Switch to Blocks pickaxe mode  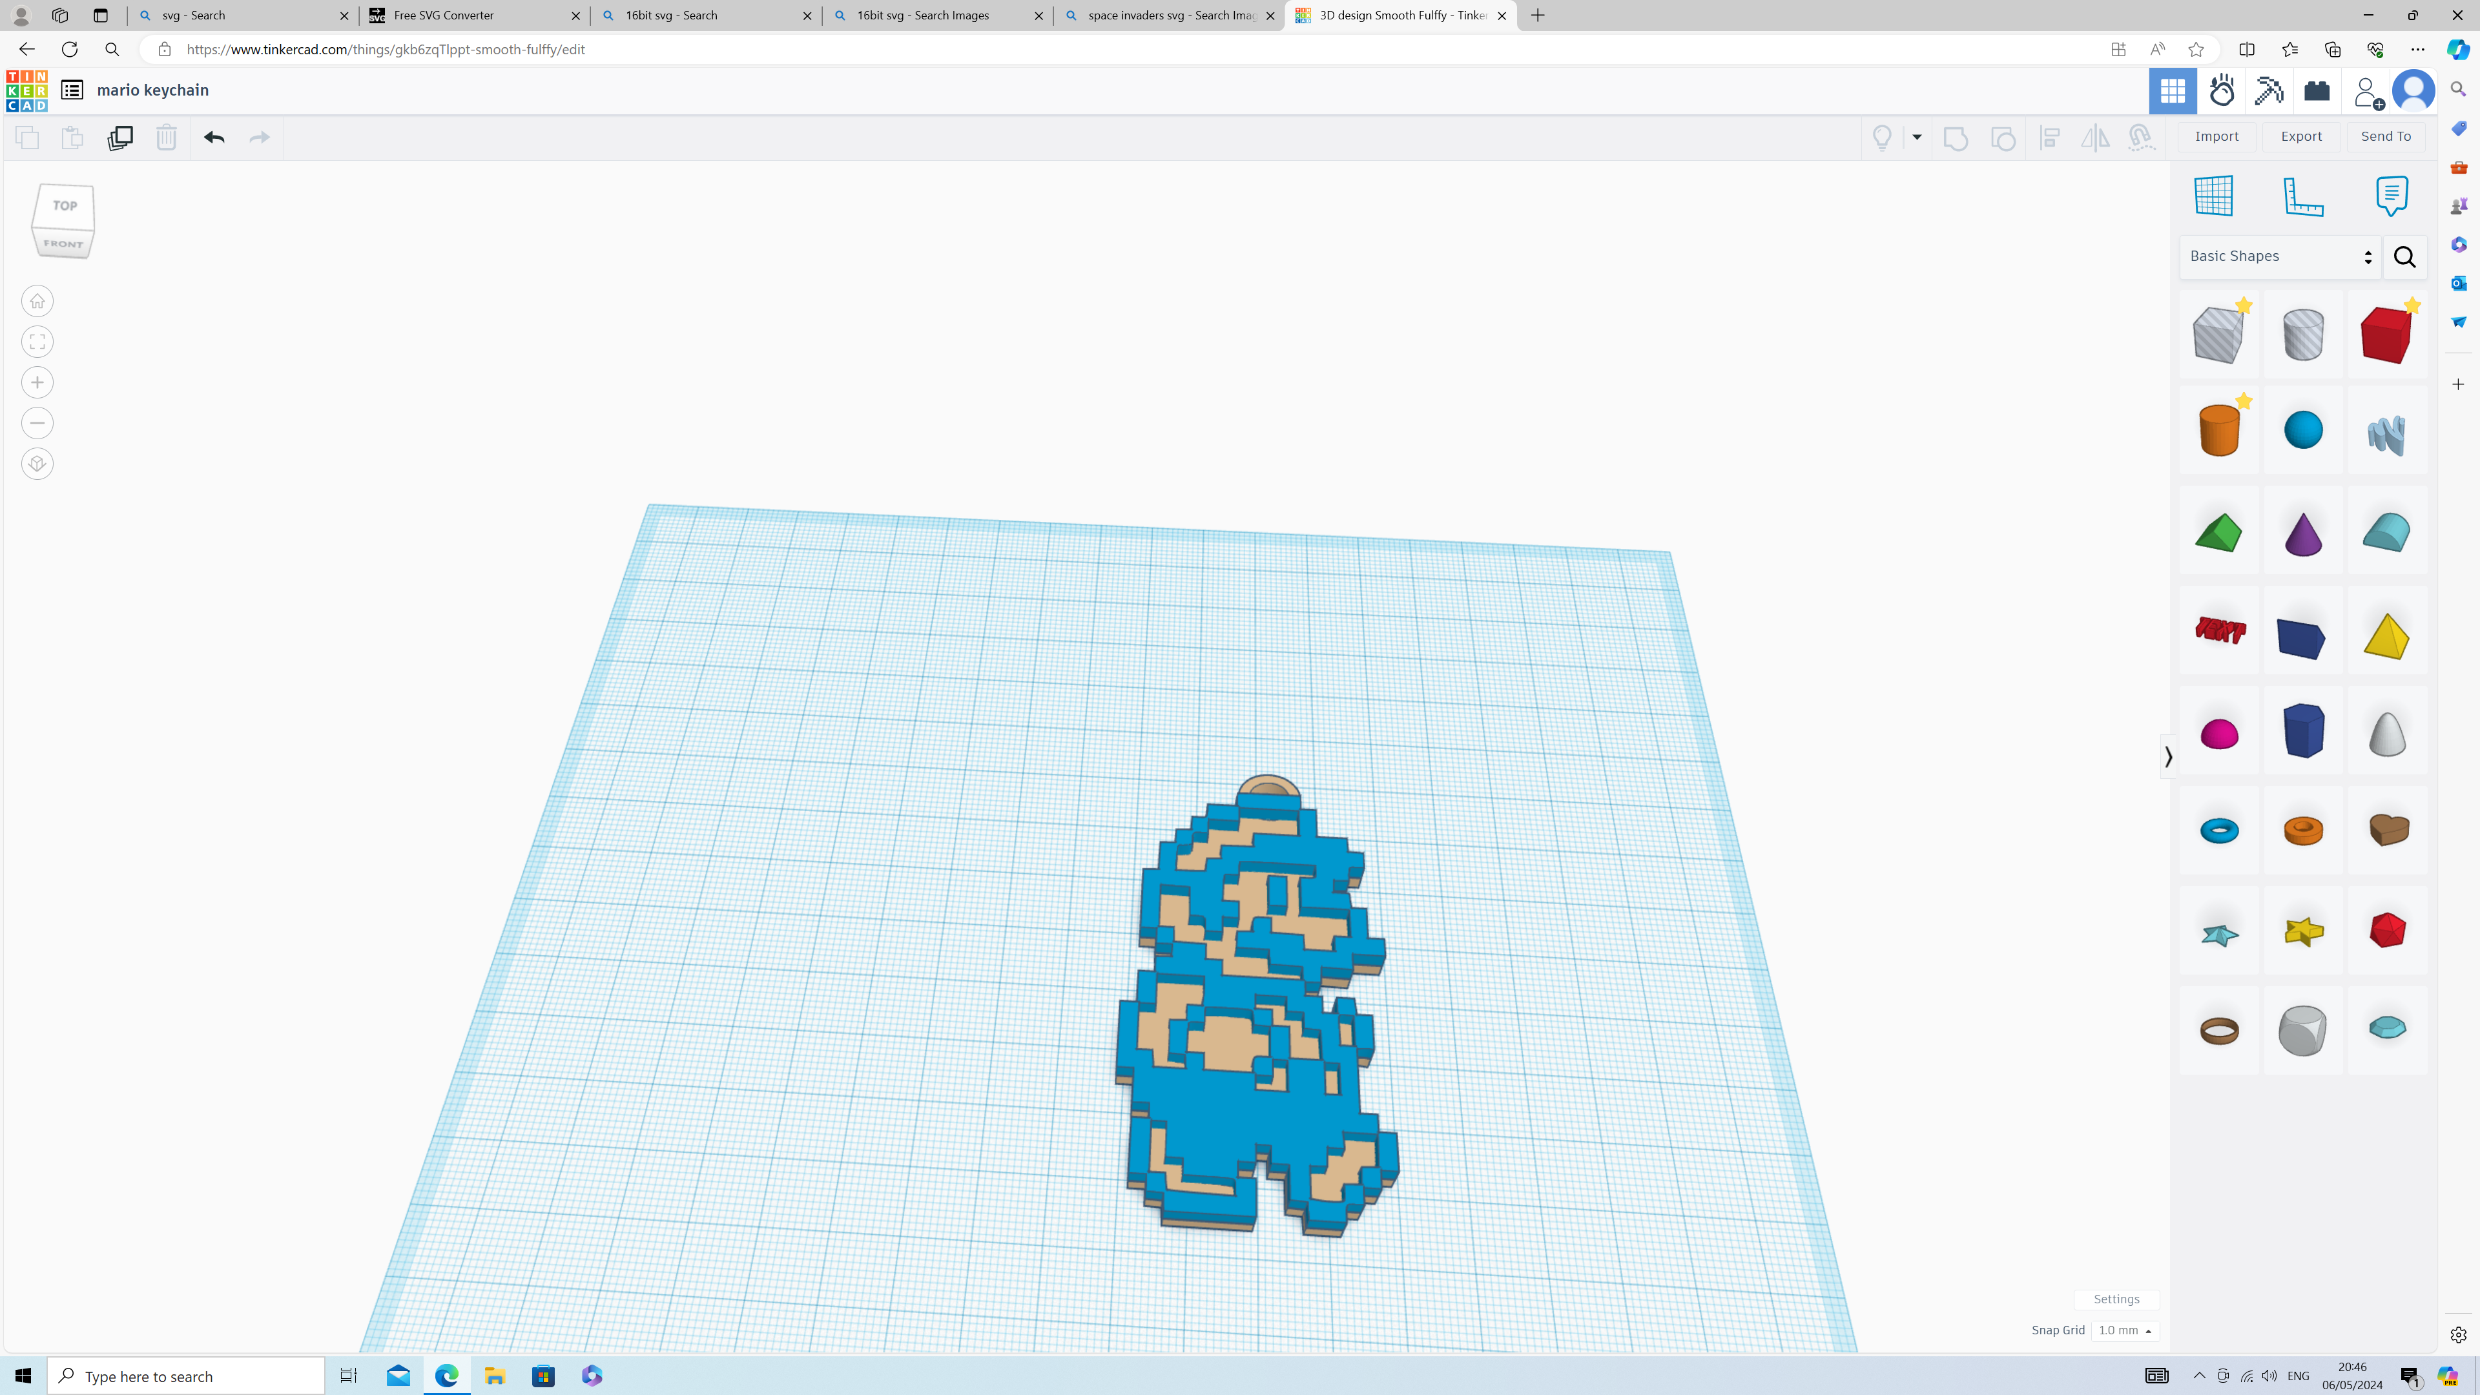tap(2269, 90)
